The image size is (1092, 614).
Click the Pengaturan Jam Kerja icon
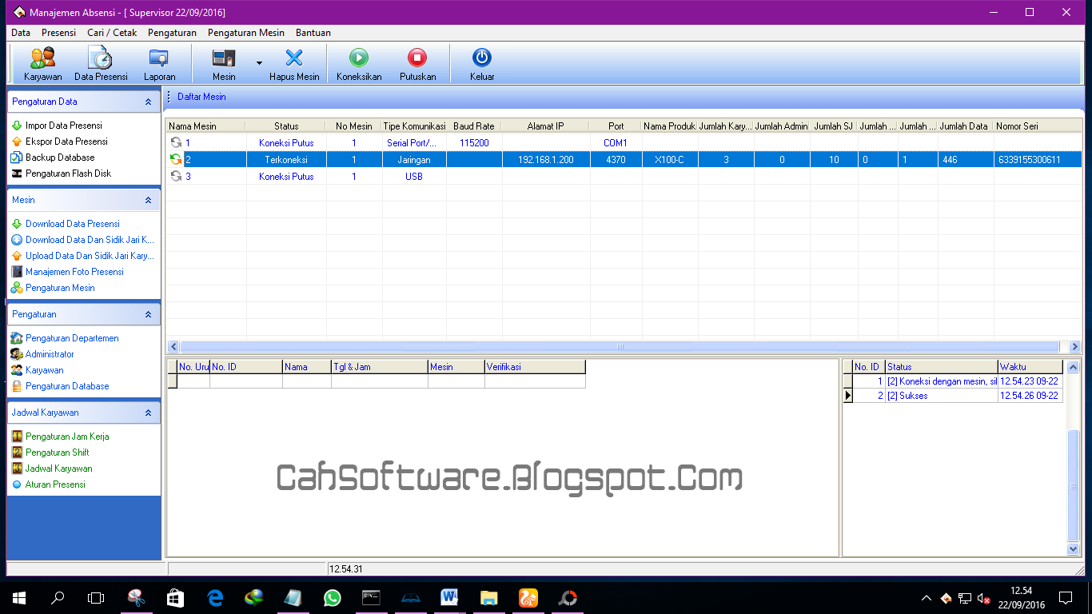pyautogui.click(x=17, y=437)
